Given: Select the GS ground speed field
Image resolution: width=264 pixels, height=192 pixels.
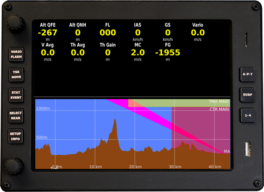Looking at the screenshot, I should click(168, 32).
